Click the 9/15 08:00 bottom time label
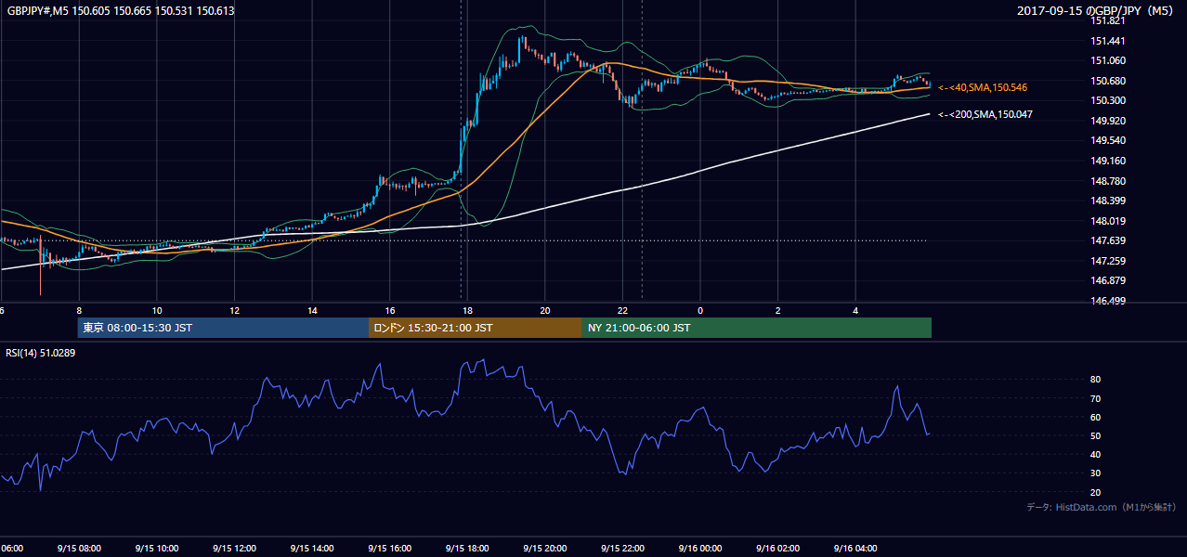 (79, 549)
